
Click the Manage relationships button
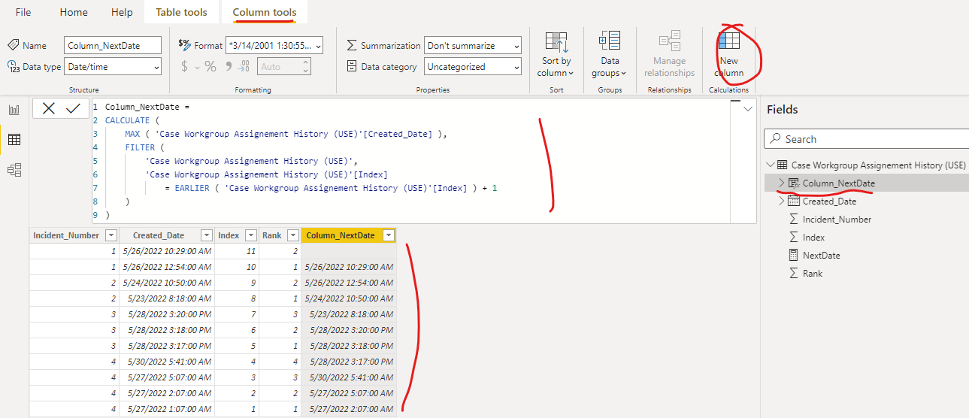669,55
